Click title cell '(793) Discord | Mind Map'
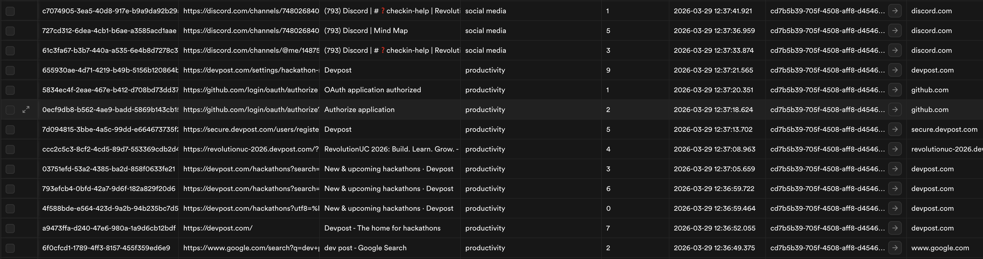 390,30
